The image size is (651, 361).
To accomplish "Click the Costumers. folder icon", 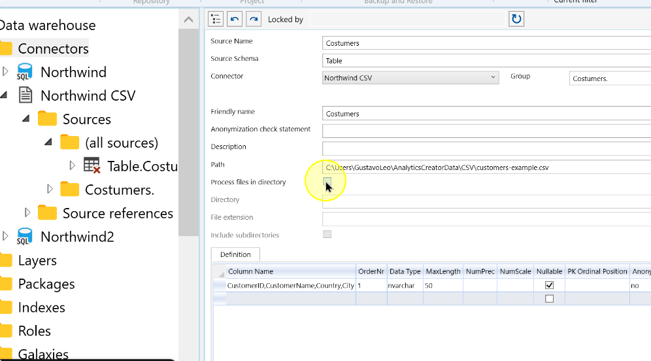I will [69, 189].
